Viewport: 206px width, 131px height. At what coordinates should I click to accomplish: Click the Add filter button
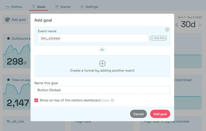click(x=158, y=38)
